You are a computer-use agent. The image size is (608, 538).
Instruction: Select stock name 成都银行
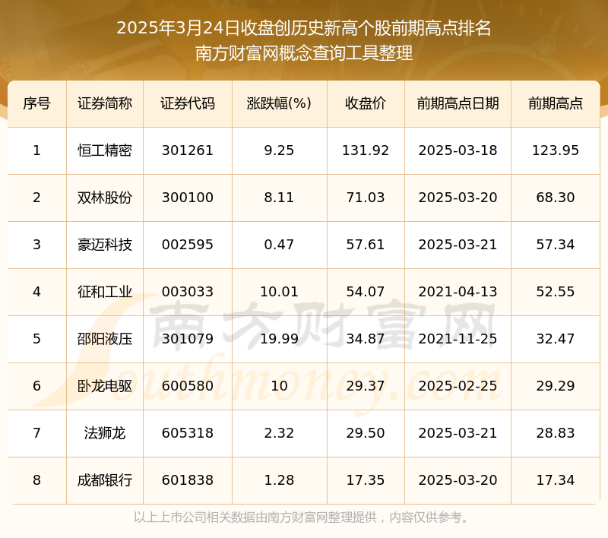[105, 480]
